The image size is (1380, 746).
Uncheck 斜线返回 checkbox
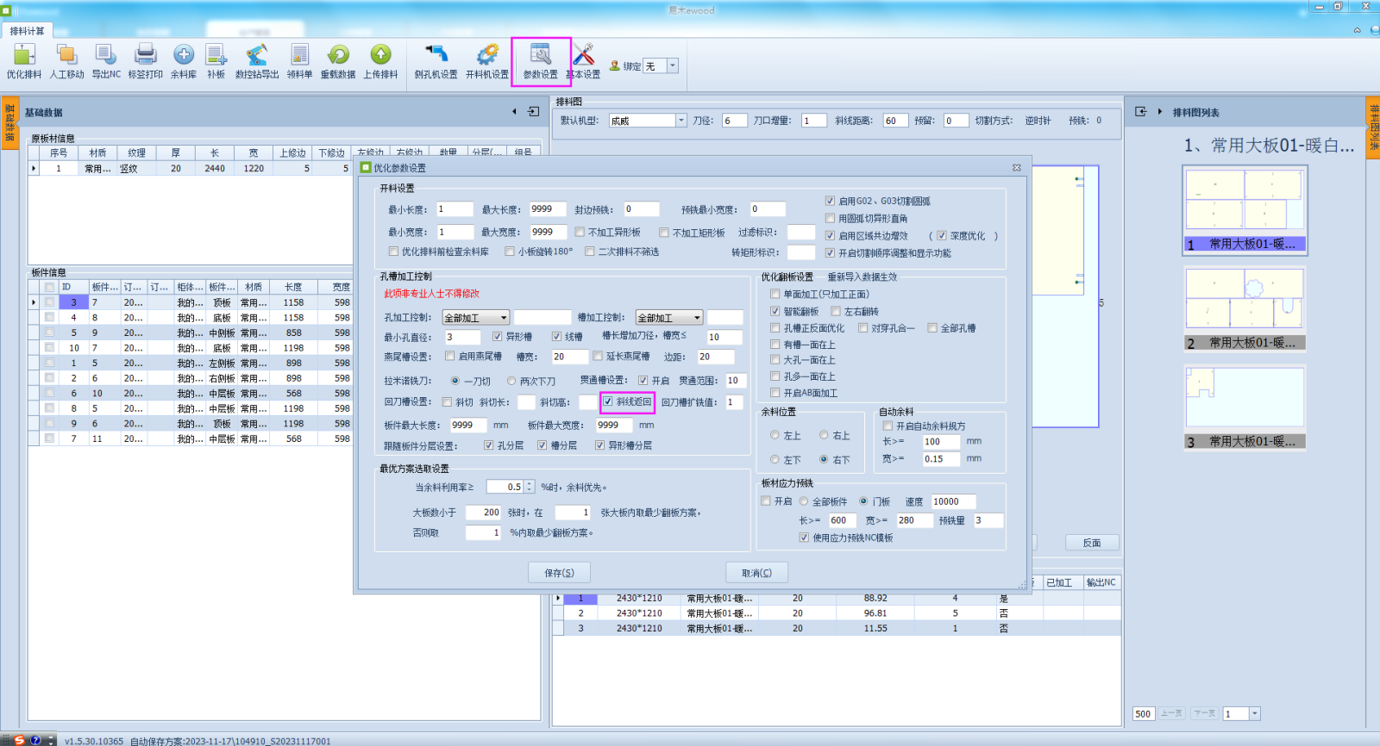click(608, 401)
